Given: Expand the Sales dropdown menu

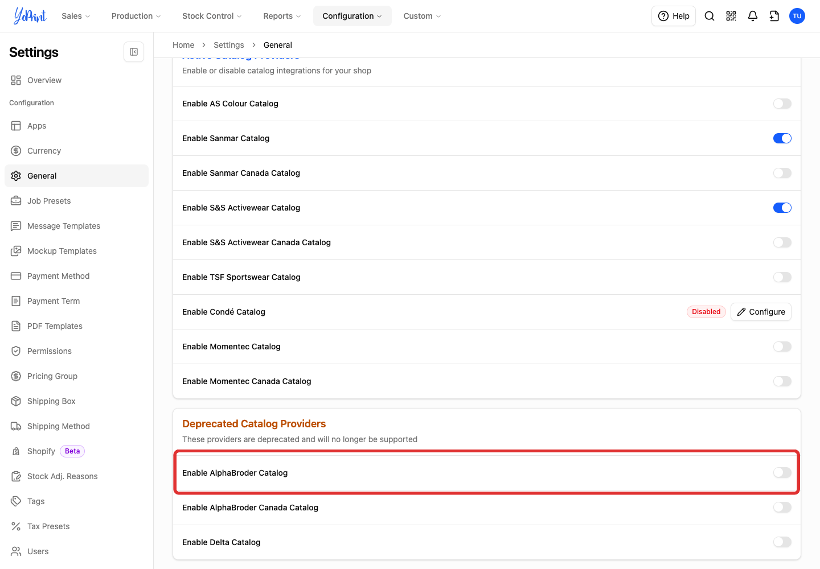Looking at the screenshot, I should 76,16.
